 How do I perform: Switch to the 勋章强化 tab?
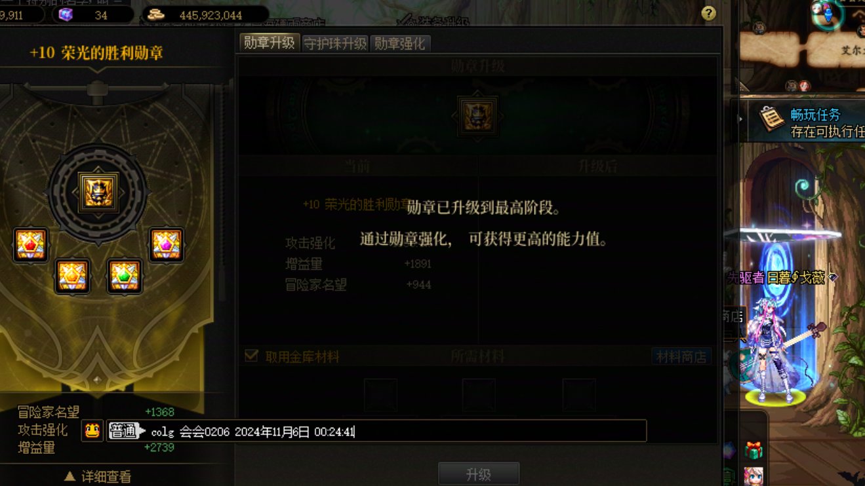(x=399, y=43)
